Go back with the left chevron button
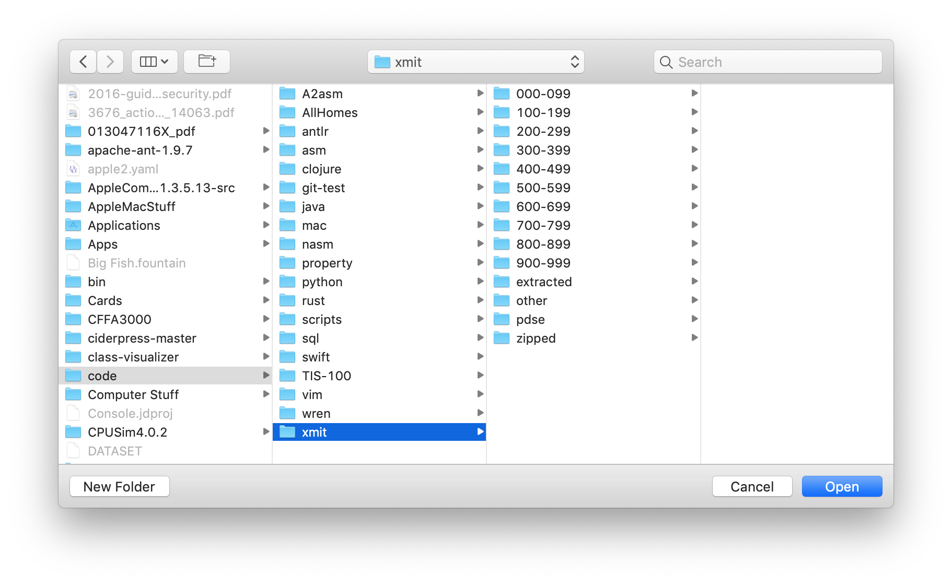The width and height of the screenshot is (952, 585). click(83, 62)
